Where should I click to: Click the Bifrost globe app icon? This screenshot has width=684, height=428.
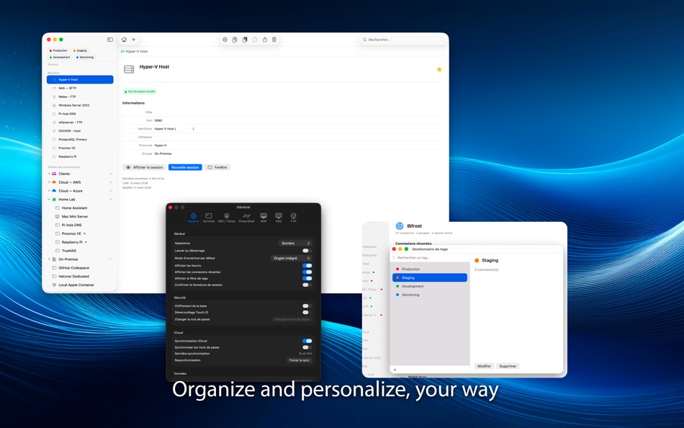(400, 226)
